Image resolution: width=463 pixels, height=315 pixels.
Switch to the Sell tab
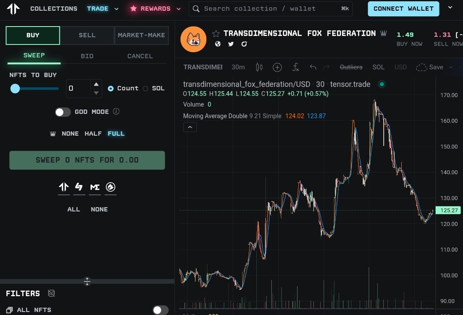[x=87, y=35]
